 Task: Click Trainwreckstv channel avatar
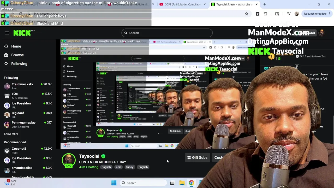point(7,86)
